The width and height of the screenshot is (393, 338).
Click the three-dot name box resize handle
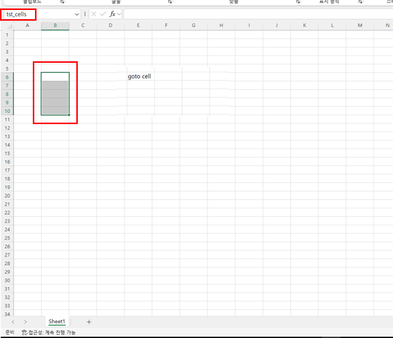85,14
